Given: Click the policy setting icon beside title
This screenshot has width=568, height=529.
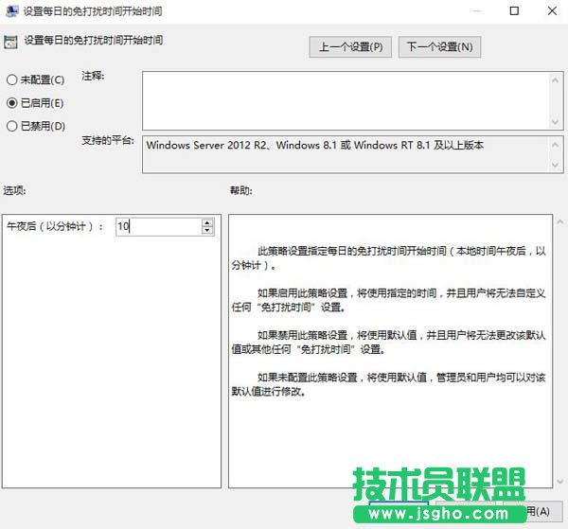Looking at the screenshot, I should pyautogui.click(x=10, y=42).
